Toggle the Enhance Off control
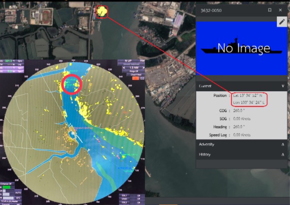 tap(6, 184)
